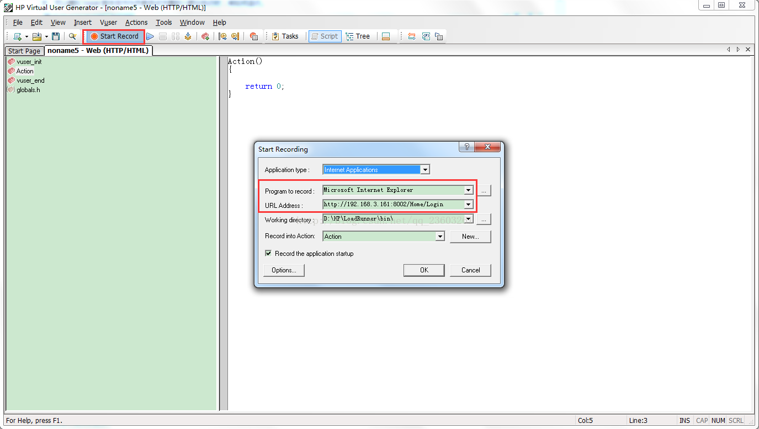Close the document tab with the X
The height and width of the screenshot is (429, 759).
point(748,50)
